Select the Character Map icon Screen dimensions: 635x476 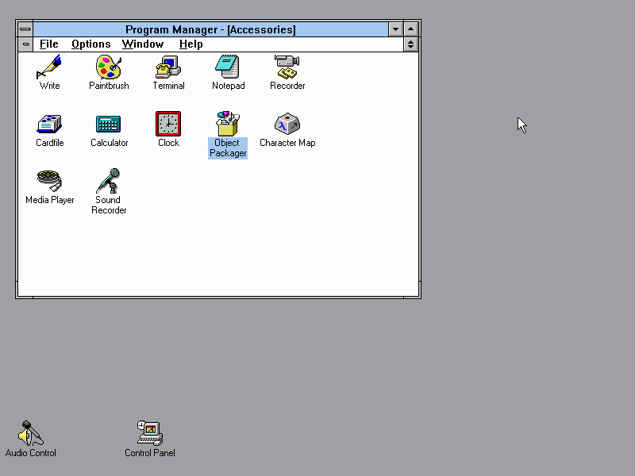pyautogui.click(x=287, y=125)
